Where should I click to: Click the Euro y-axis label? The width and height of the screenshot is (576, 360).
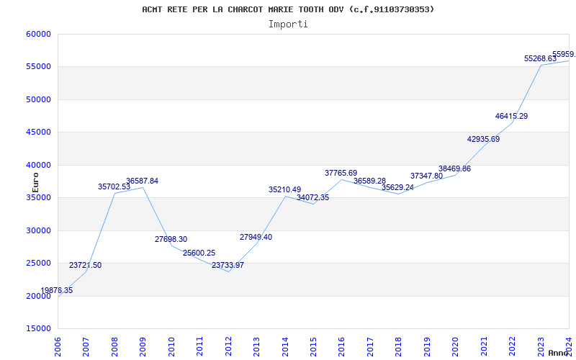[35, 182]
